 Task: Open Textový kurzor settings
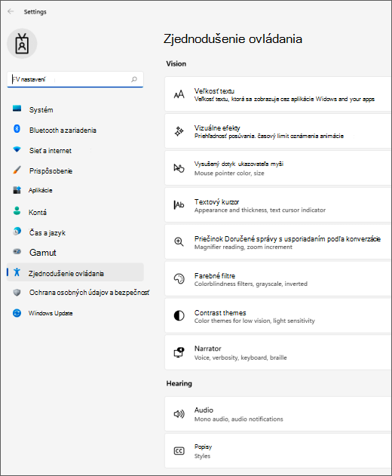278,205
